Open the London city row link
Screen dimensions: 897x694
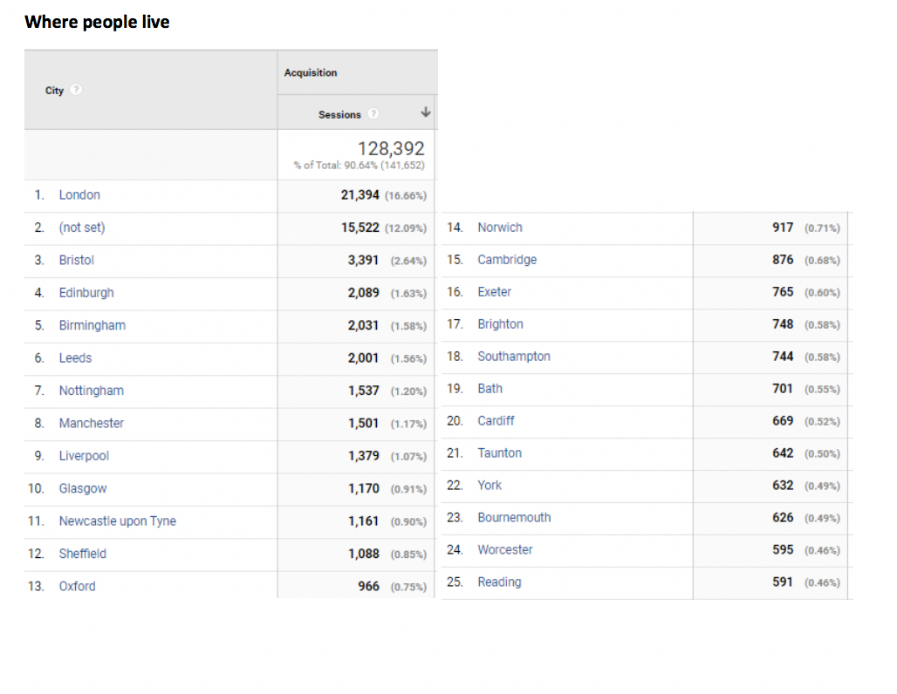pos(79,195)
